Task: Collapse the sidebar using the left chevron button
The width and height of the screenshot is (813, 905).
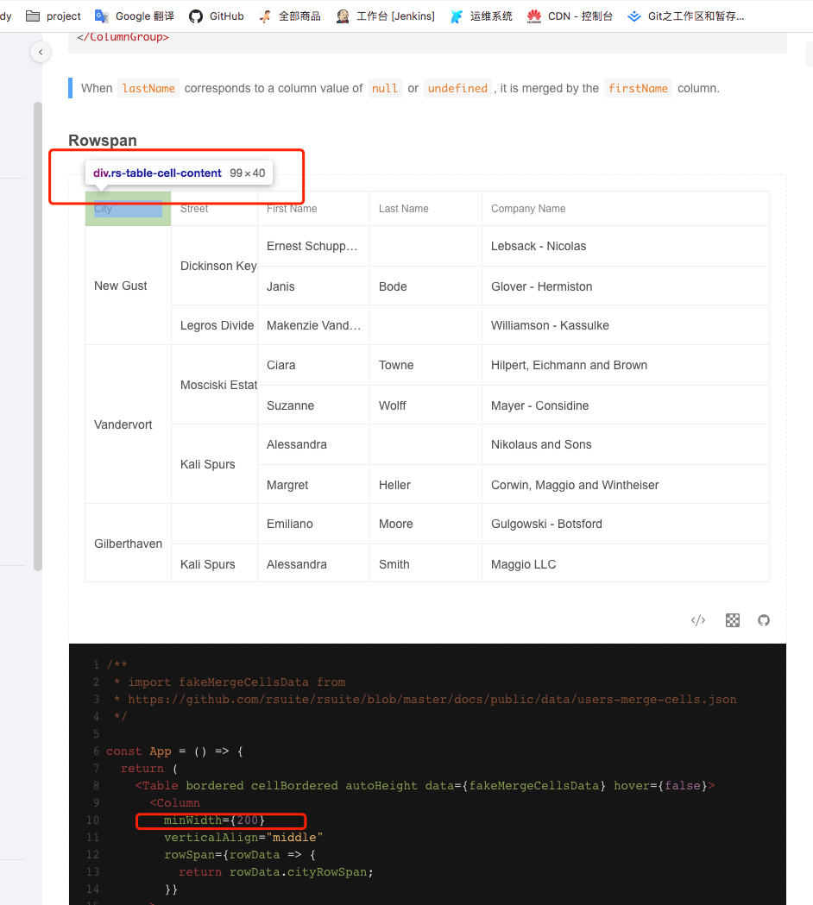Action: [41, 52]
